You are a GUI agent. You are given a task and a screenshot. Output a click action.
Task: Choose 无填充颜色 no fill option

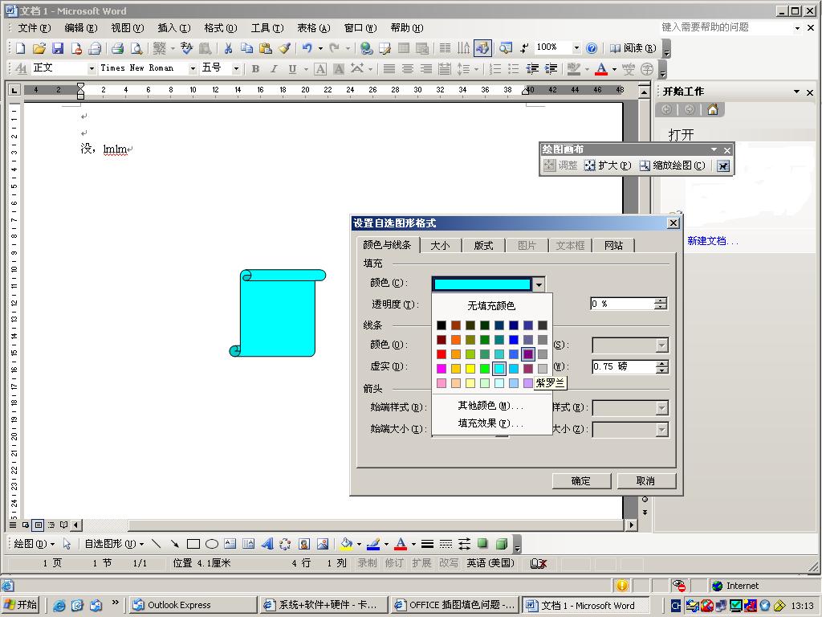pos(491,305)
